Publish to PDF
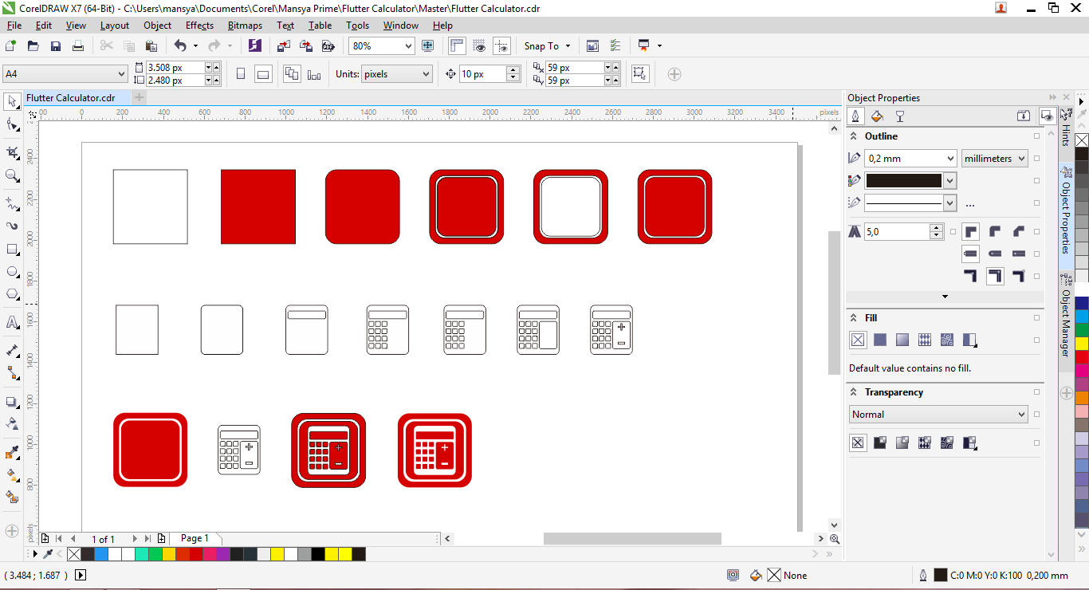 (x=327, y=46)
